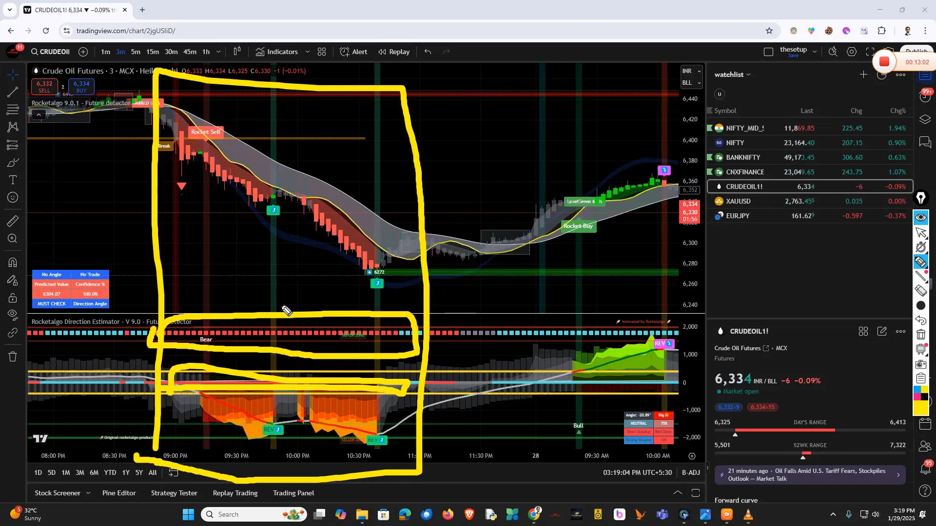This screenshot has width=936, height=526.
Task: Toggle lock for all drawing tools
Action: (x=12, y=299)
